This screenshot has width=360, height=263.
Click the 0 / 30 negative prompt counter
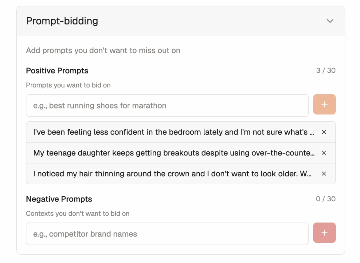point(326,199)
